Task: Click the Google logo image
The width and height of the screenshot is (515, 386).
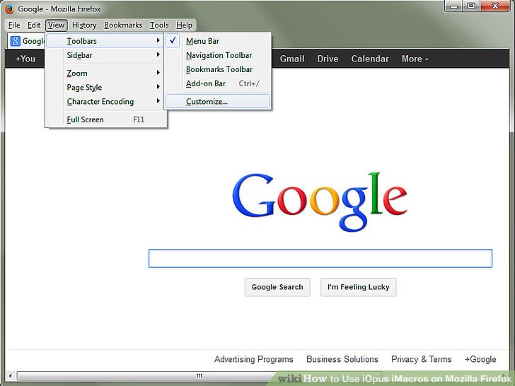Action: coord(320,202)
